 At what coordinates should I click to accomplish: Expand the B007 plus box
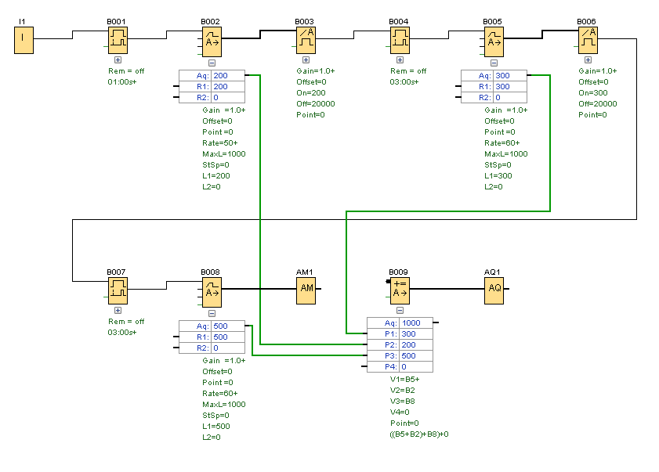pyautogui.click(x=118, y=310)
